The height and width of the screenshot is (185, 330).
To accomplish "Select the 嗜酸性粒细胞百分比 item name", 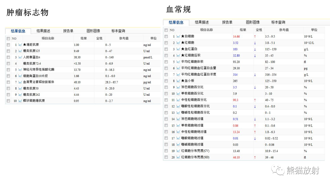I will pos(196,106).
